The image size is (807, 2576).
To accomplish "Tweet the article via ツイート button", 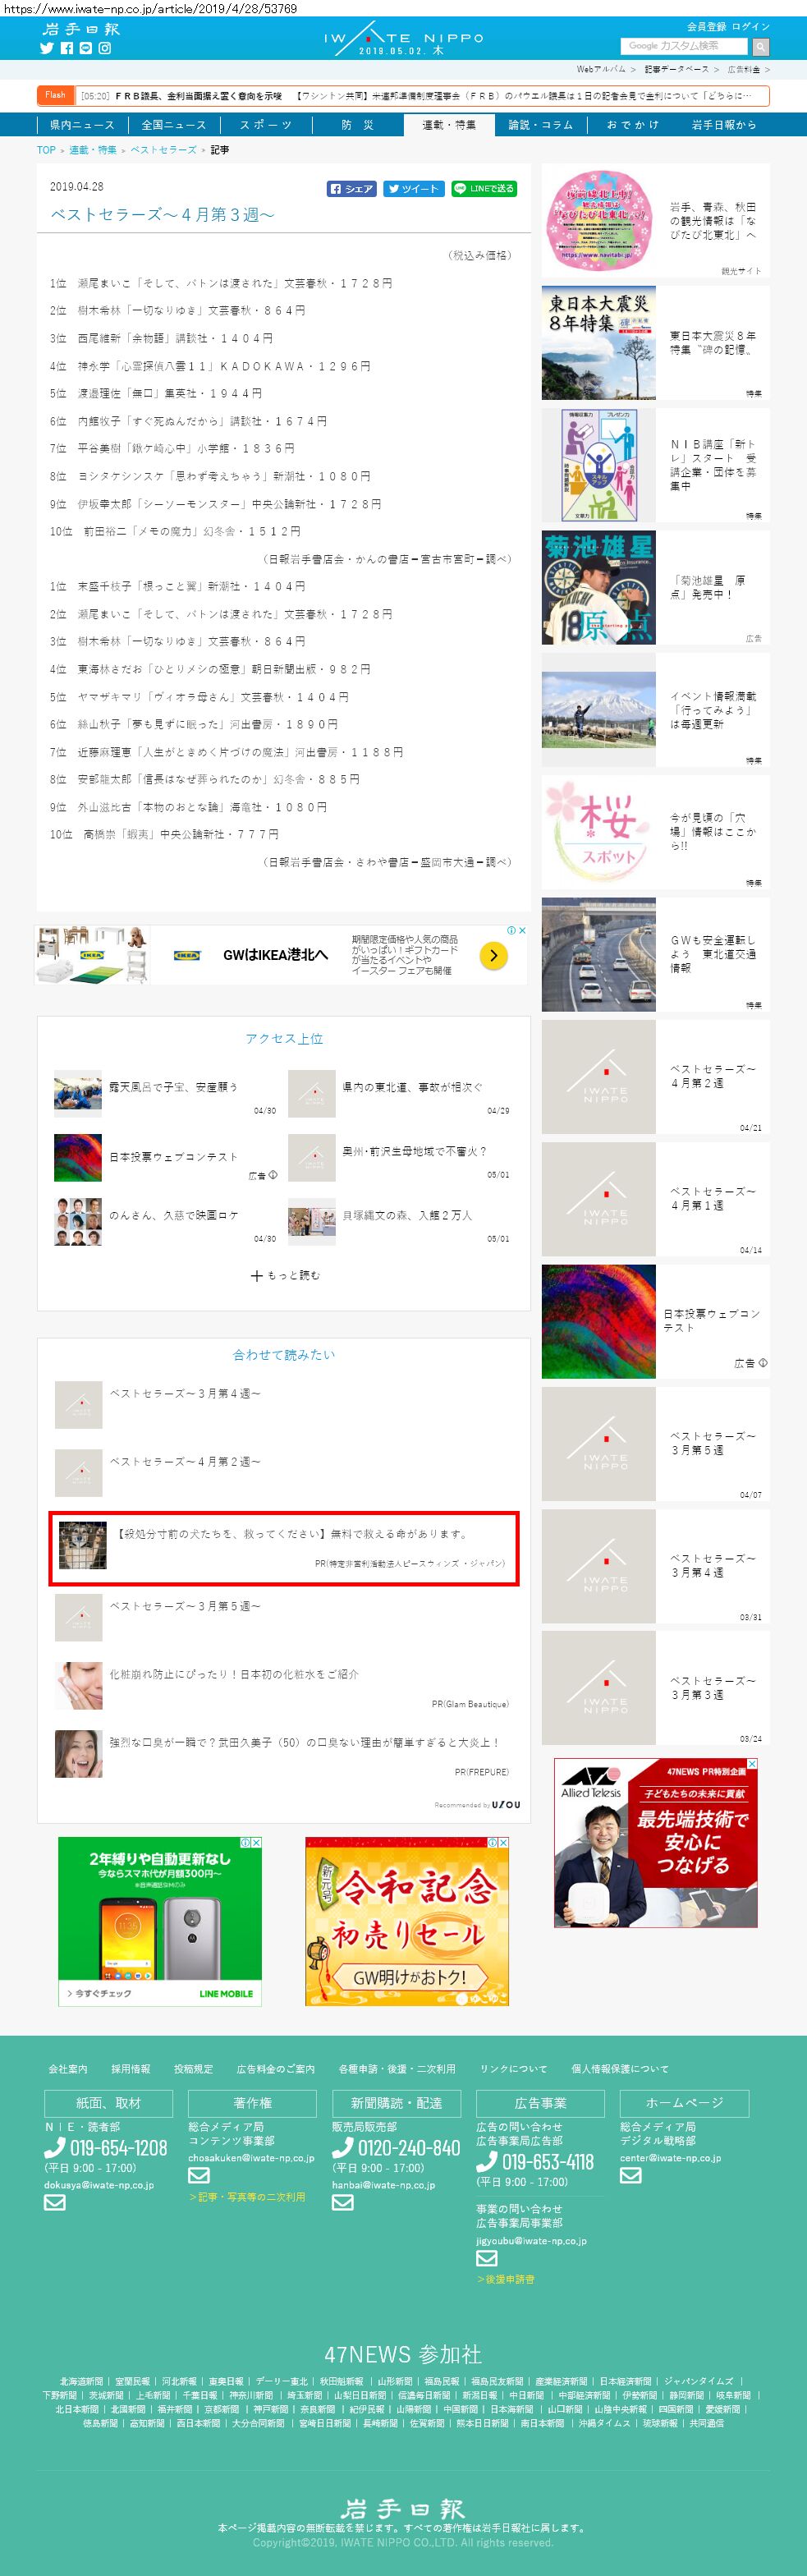I will (414, 188).
